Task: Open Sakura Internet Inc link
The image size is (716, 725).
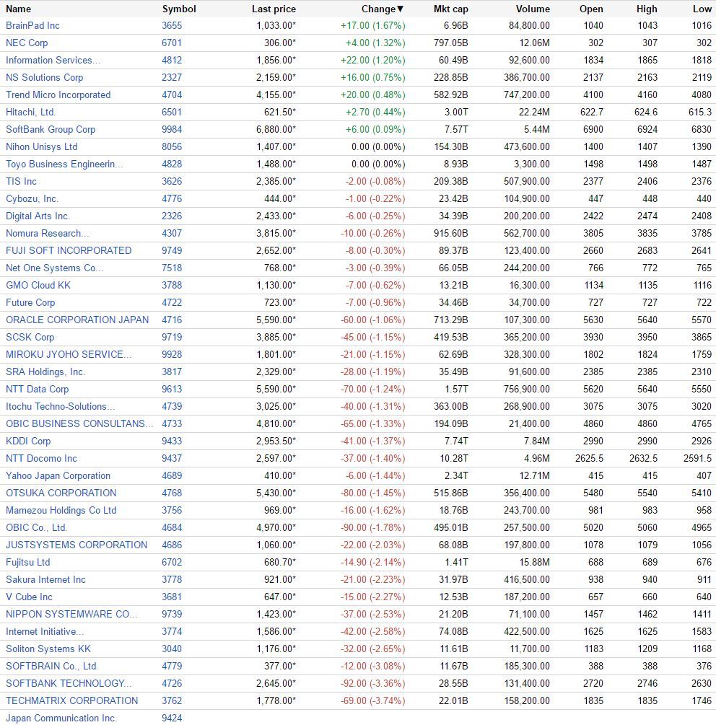Action: 45,579
